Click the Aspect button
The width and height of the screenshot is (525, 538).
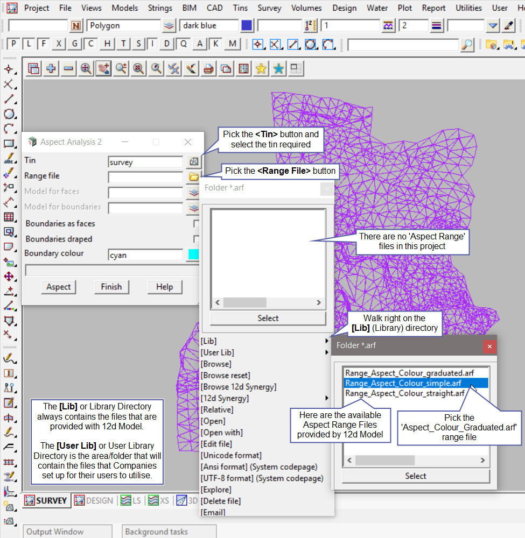click(58, 287)
